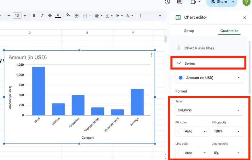Viewport: 252px width, 160px height.
Task: Open the comments icon
Action: click(x=180, y=2)
